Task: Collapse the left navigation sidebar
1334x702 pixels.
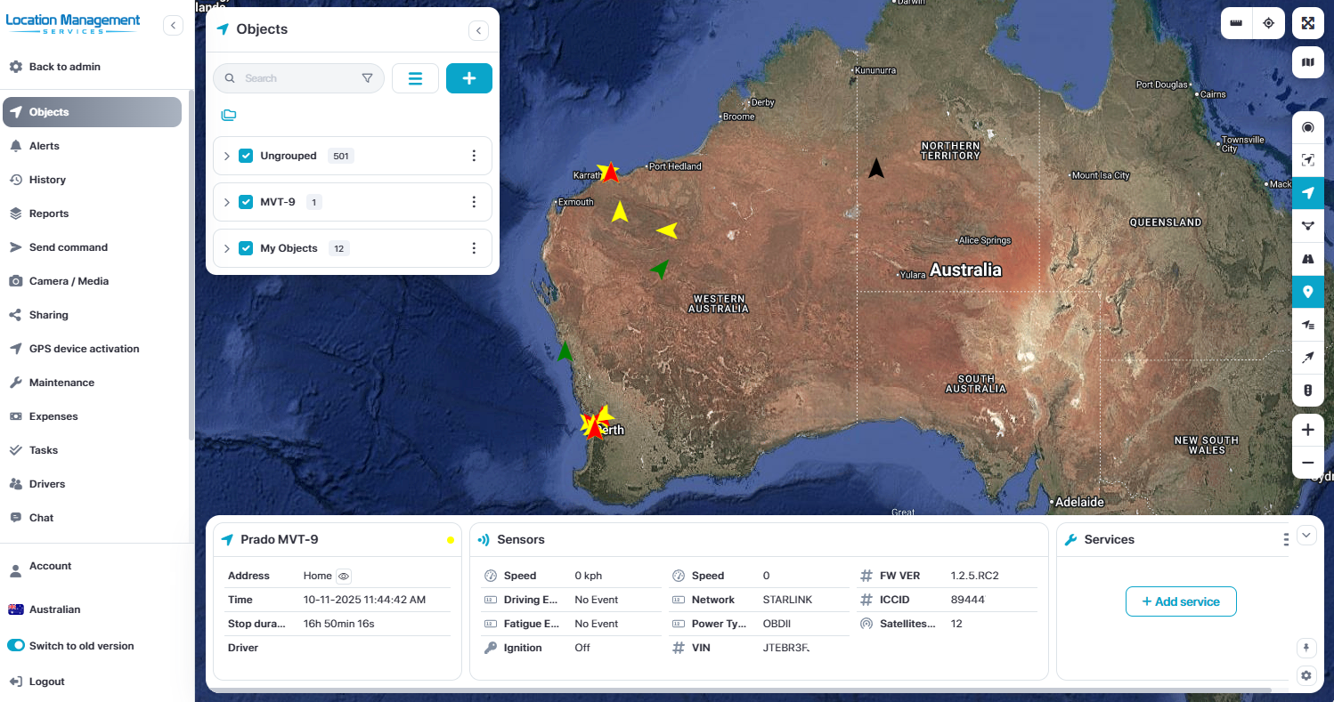Action: (x=173, y=26)
